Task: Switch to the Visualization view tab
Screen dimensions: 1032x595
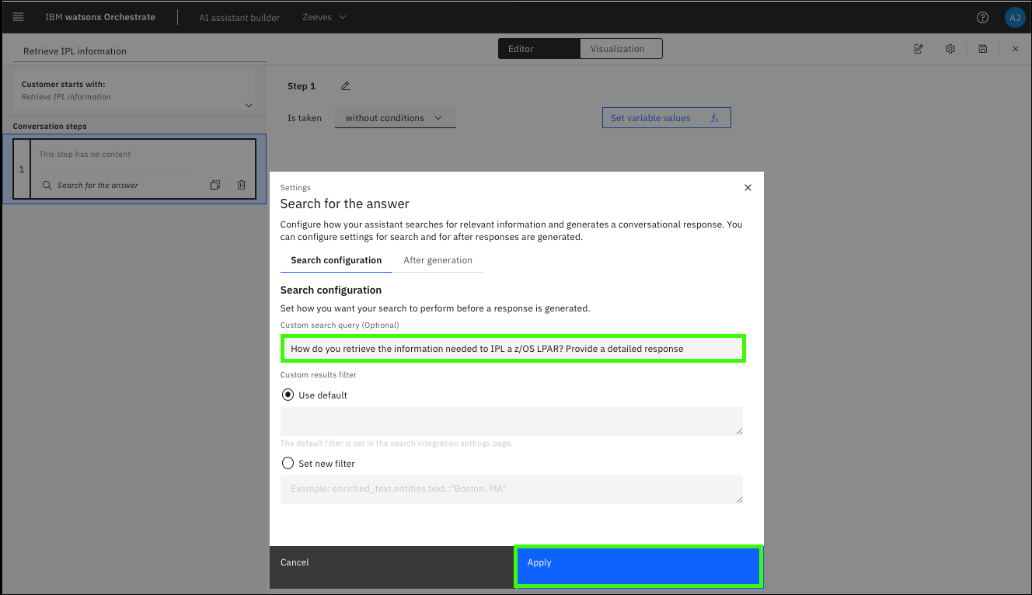Action: pyautogui.click(x=617, y=49)
